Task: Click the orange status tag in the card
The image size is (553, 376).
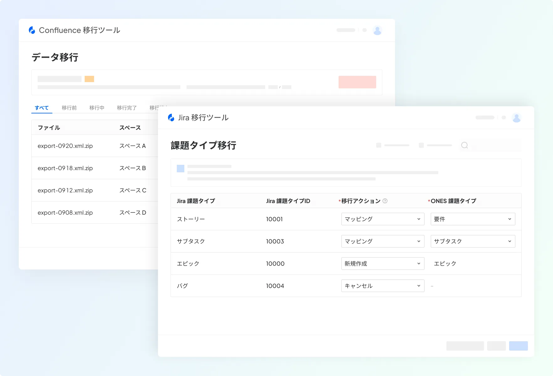Action: click(89, 79)
